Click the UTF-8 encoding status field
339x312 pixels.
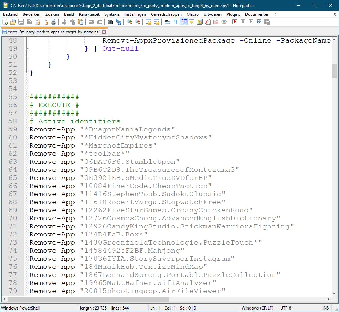[285, 308]
